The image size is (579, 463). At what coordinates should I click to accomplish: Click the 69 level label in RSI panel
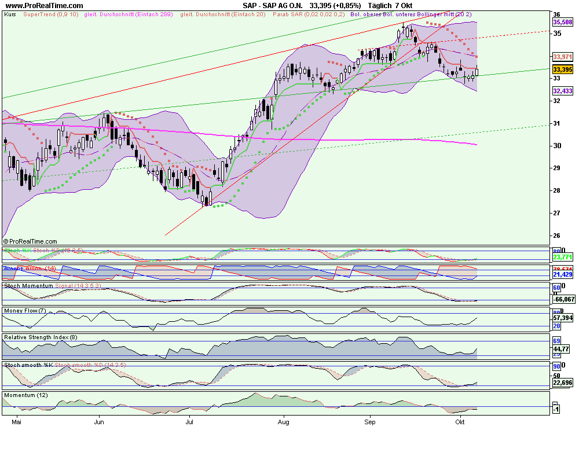click(556, 341)
